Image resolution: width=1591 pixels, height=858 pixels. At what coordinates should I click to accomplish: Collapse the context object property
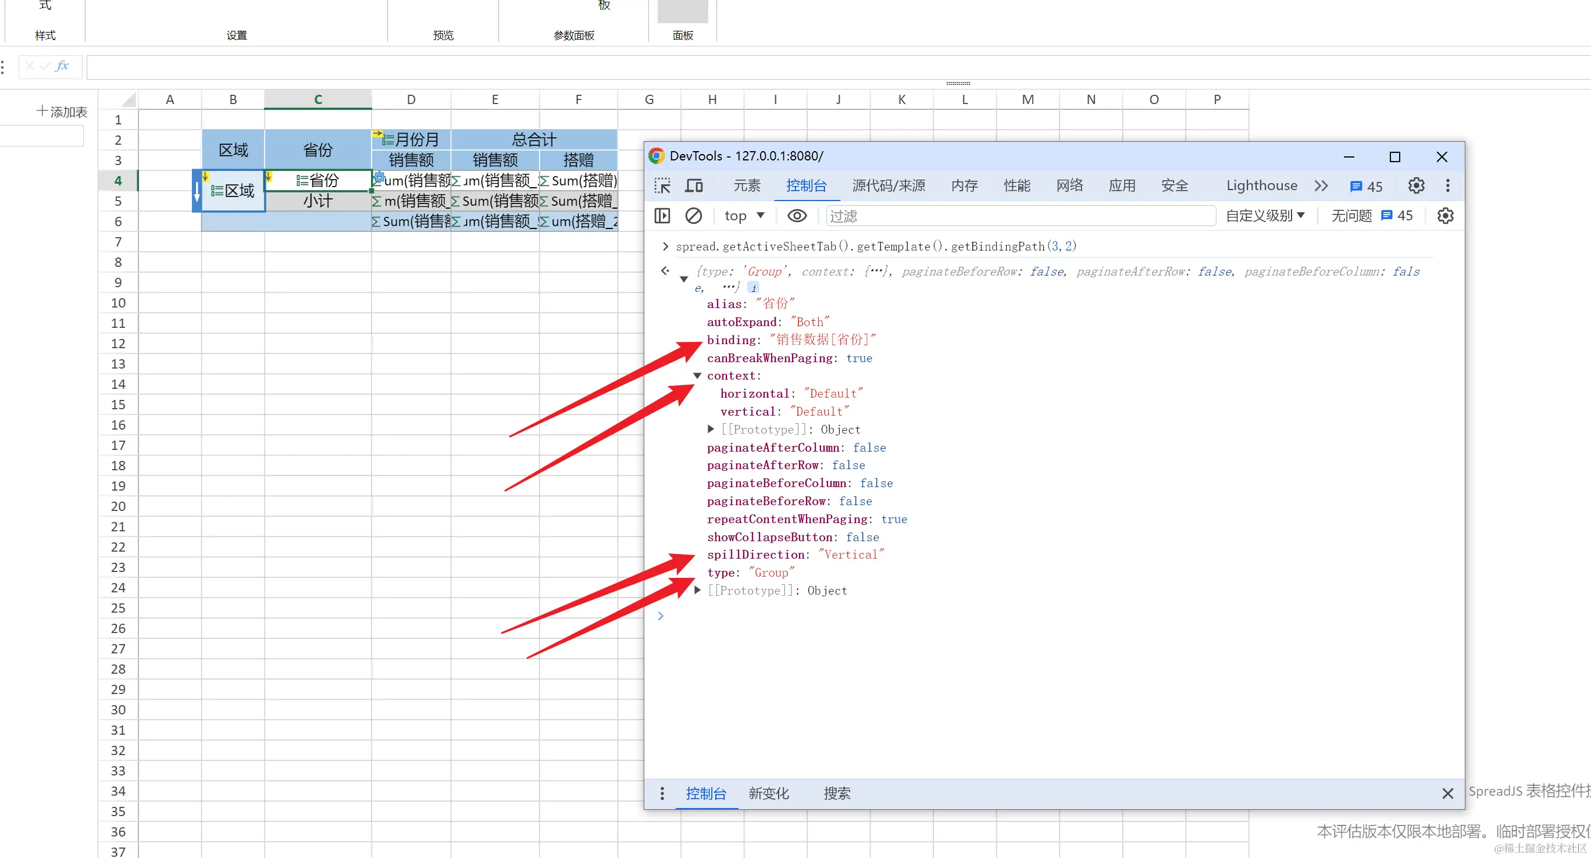point(697,376)
